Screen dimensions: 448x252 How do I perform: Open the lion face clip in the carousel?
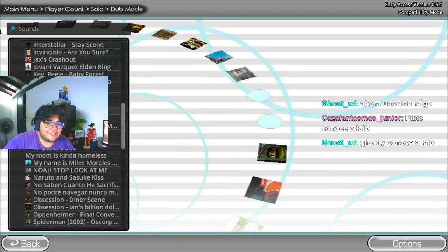pos(272,153)
